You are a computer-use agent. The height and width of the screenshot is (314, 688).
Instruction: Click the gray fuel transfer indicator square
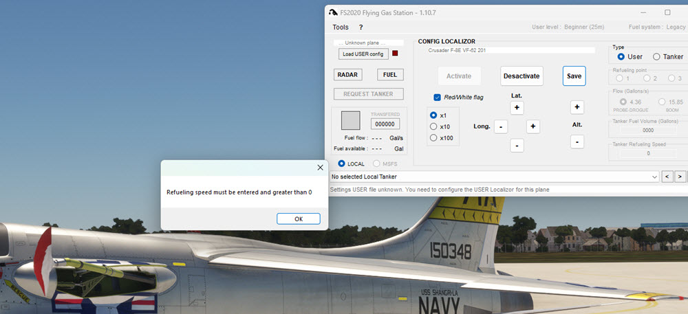[351, 120]
